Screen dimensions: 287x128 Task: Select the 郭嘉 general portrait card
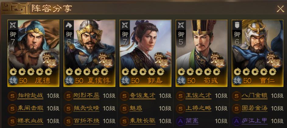point(145,53)
